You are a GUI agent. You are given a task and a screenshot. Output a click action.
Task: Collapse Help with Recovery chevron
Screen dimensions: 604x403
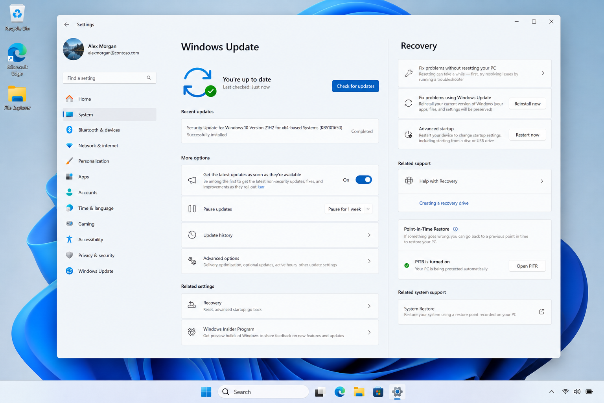click(542, 181)
